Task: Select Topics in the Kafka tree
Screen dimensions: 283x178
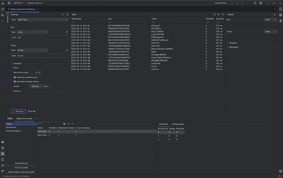Action: pos(21,124)
